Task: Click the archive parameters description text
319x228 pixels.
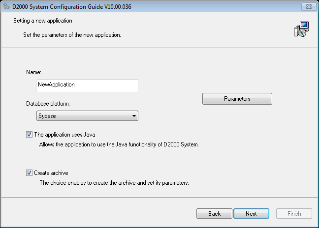Action: tap(114, 183)
